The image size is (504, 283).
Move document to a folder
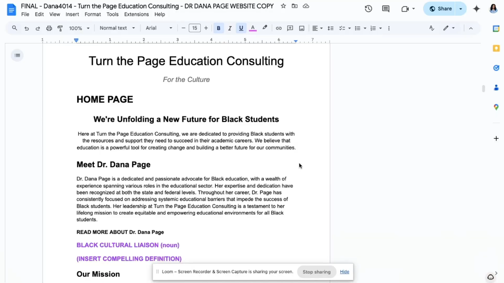(294, 6)
